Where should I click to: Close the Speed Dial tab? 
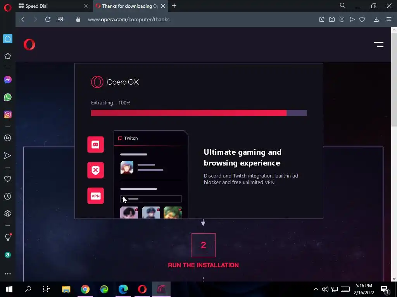[86, 6]
